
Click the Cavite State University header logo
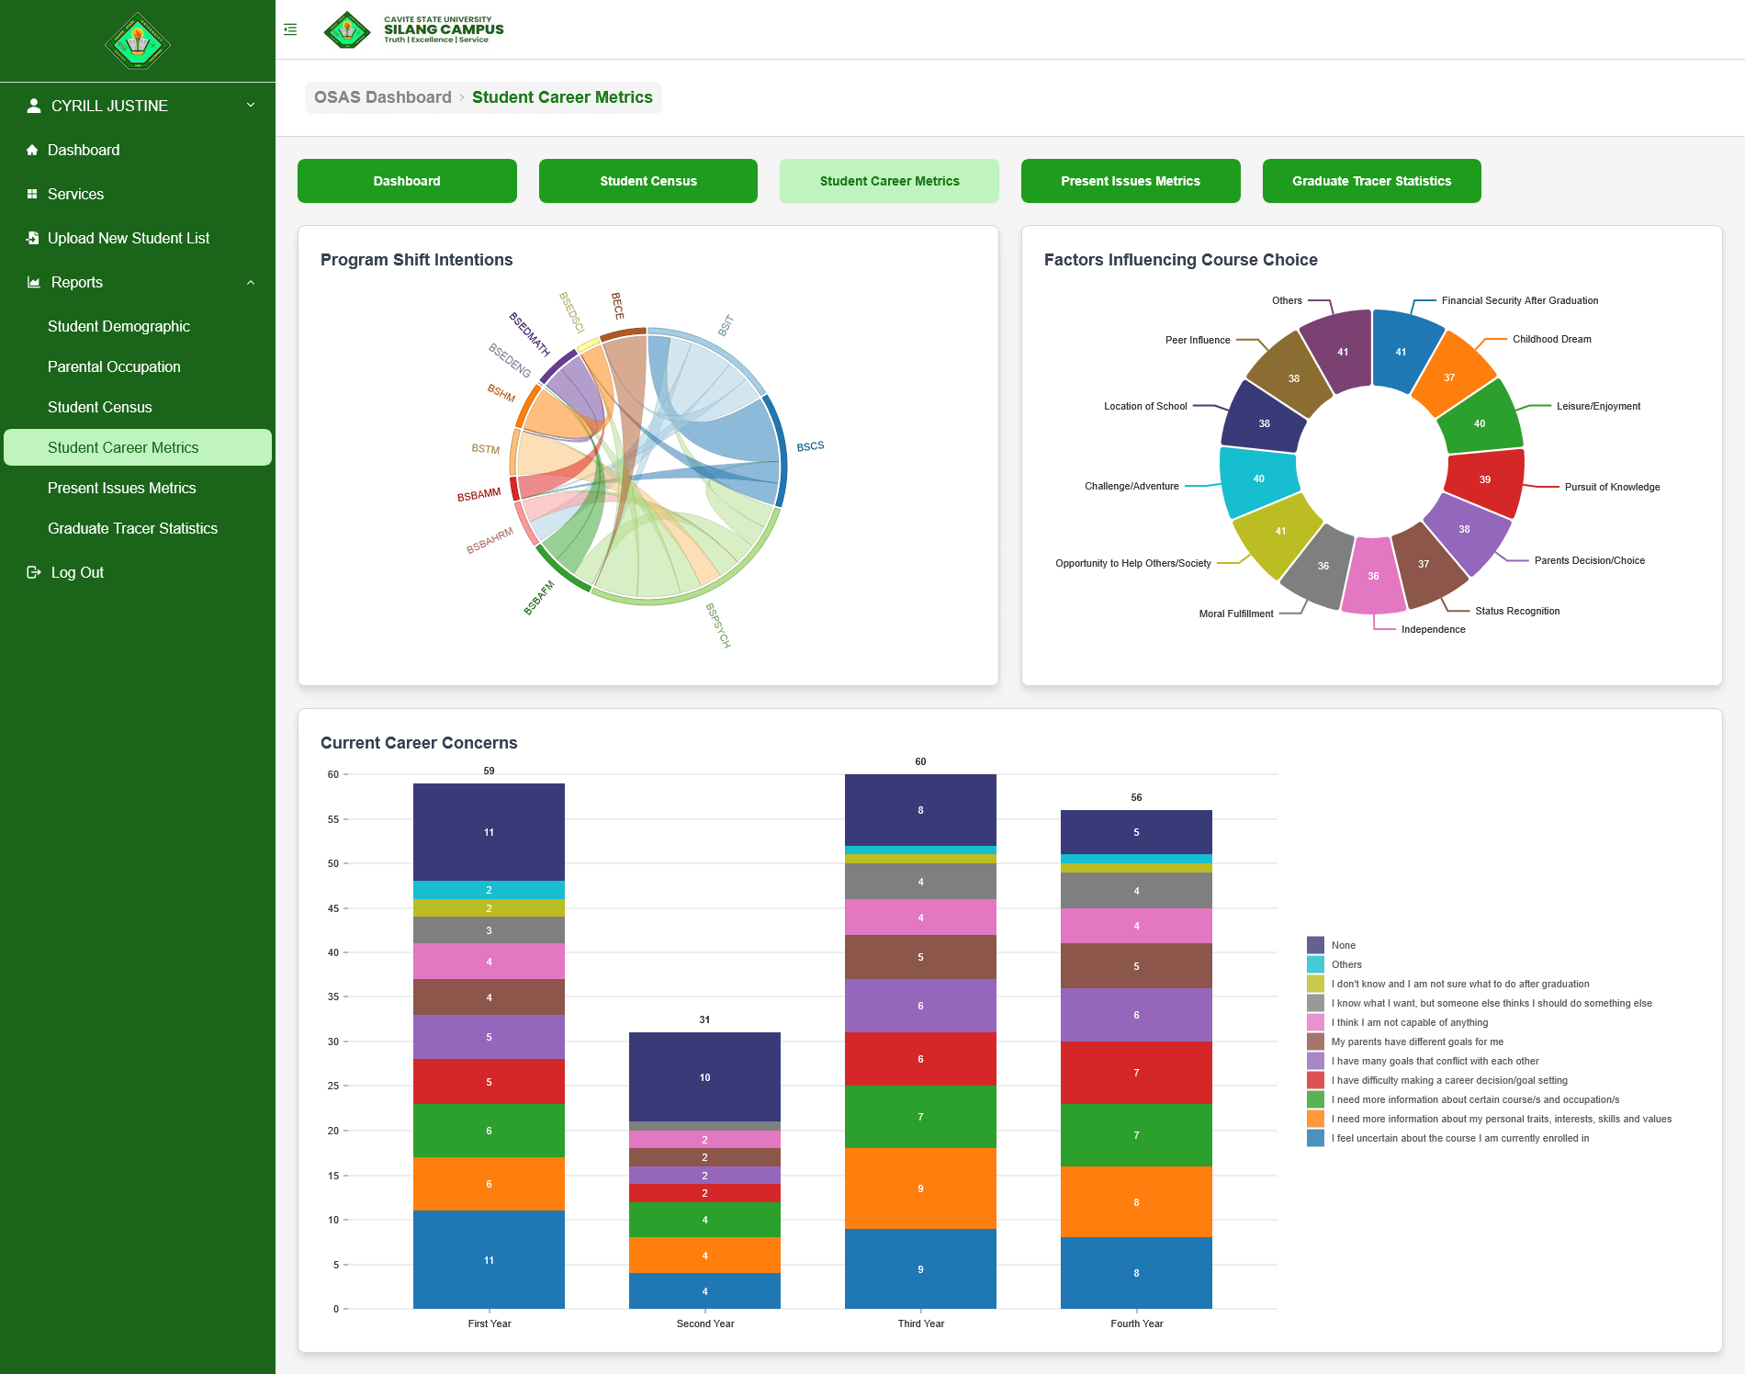pyautogui.click(x=347, y=29)
